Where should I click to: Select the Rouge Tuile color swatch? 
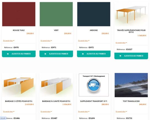point(19,14)
